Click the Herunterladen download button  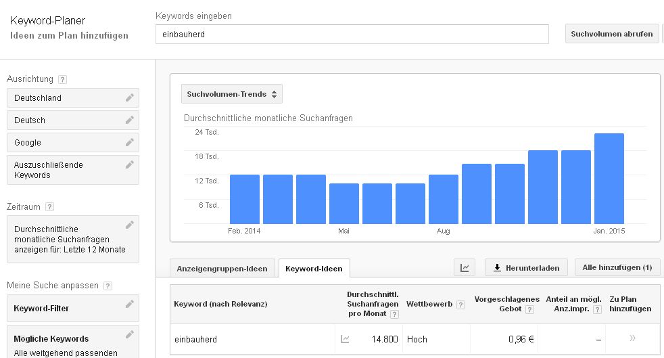tap(526, 268)
